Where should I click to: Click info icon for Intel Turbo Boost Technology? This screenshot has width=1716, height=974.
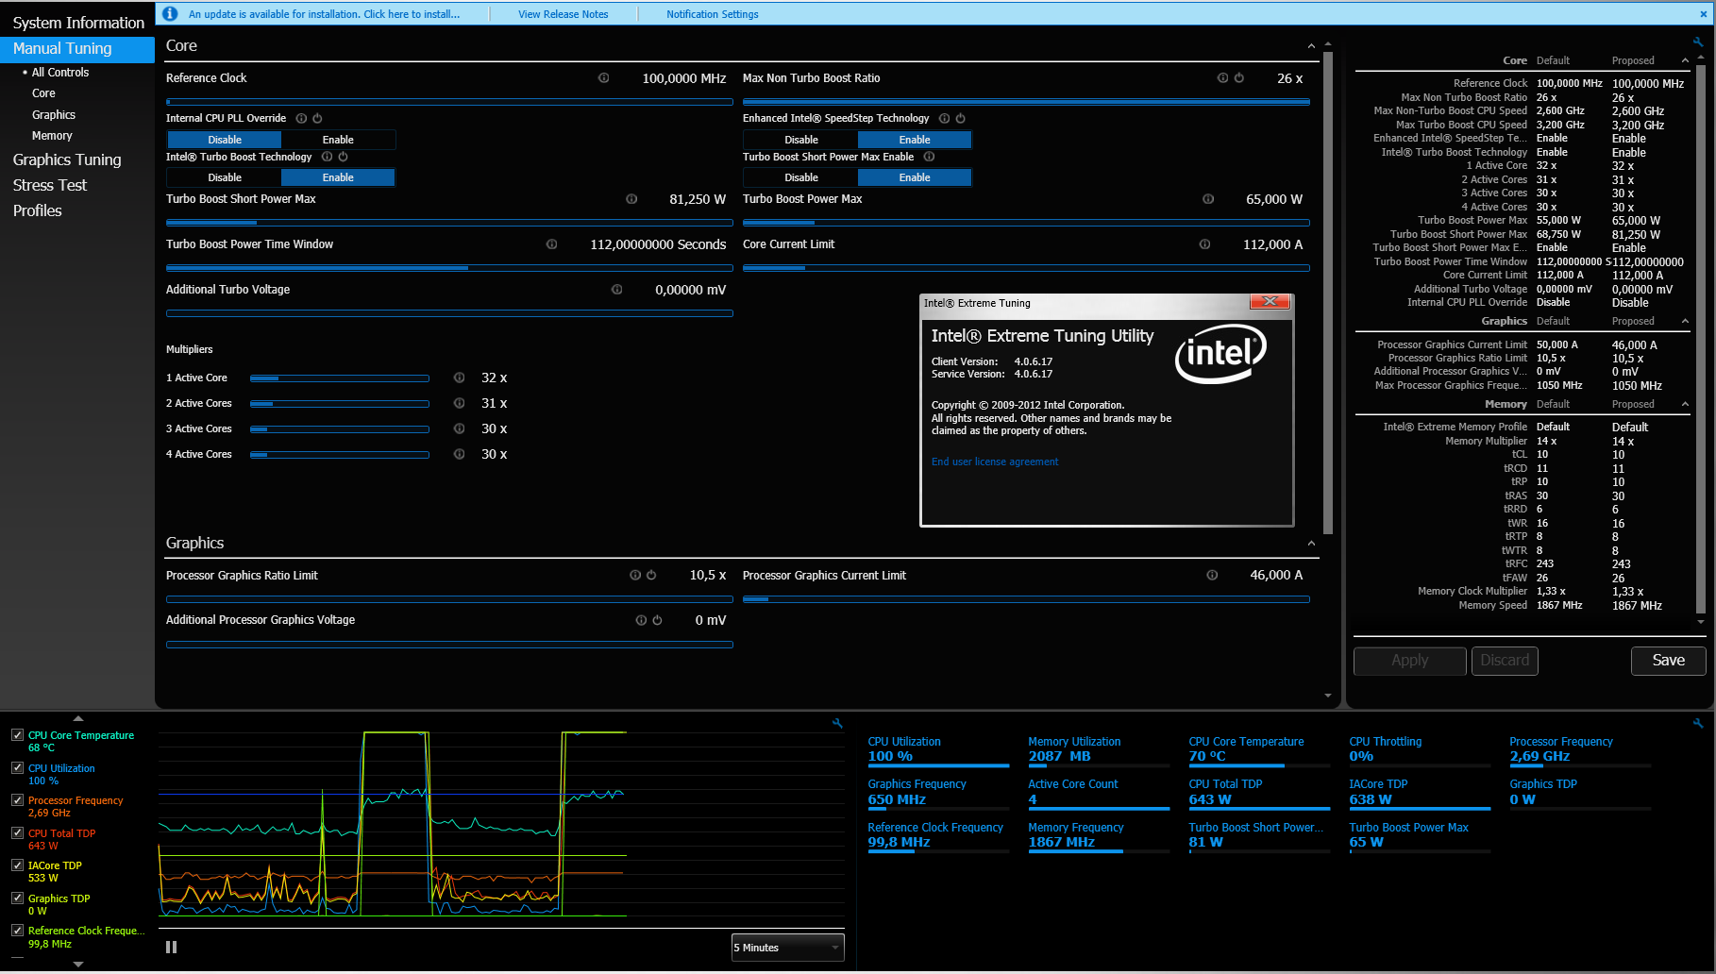pyautogui.click(x=327, y=157)
